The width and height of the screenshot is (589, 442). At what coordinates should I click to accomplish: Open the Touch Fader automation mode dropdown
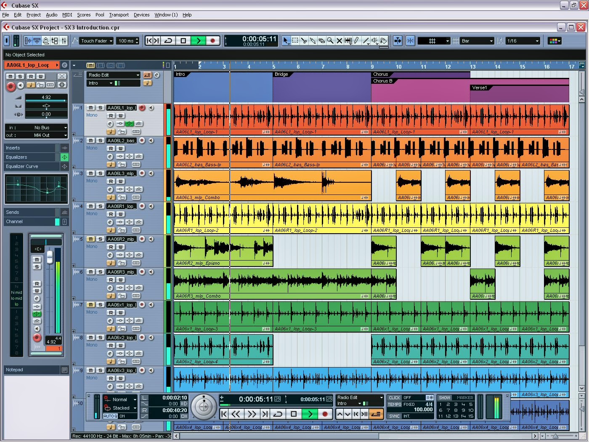96,40
